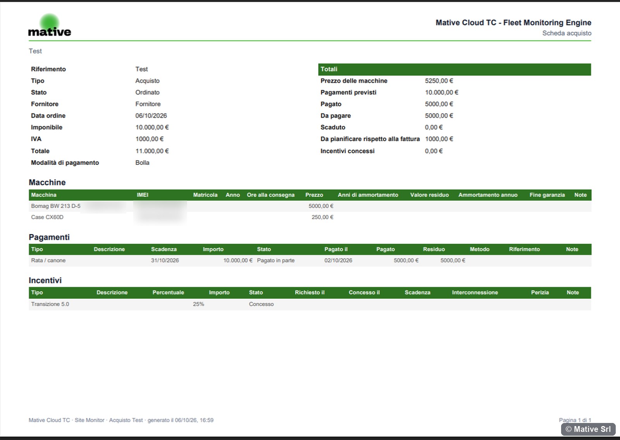Click the Bomag price 5000,00 €
Image resolution: width=620 pixels, height=440 pixels.
point(321,206)
